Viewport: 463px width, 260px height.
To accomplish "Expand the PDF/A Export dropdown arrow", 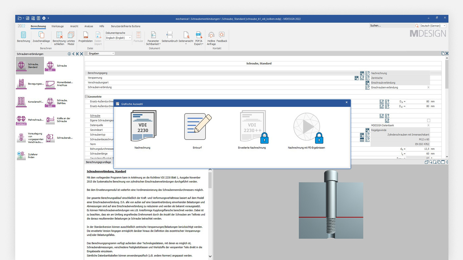I will point(202,44).
